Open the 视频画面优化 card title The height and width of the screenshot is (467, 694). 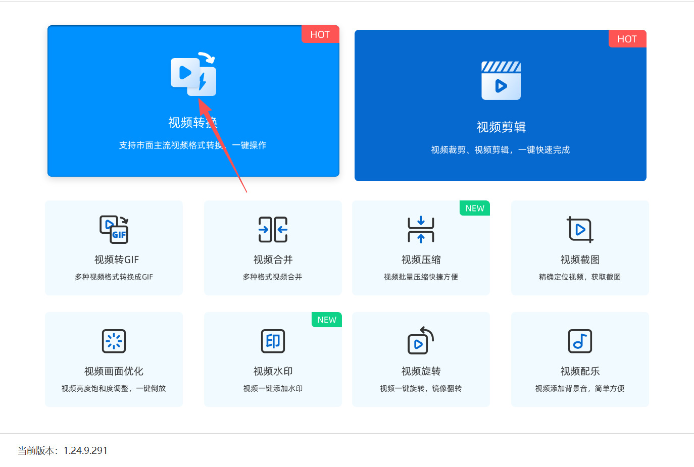114,371
